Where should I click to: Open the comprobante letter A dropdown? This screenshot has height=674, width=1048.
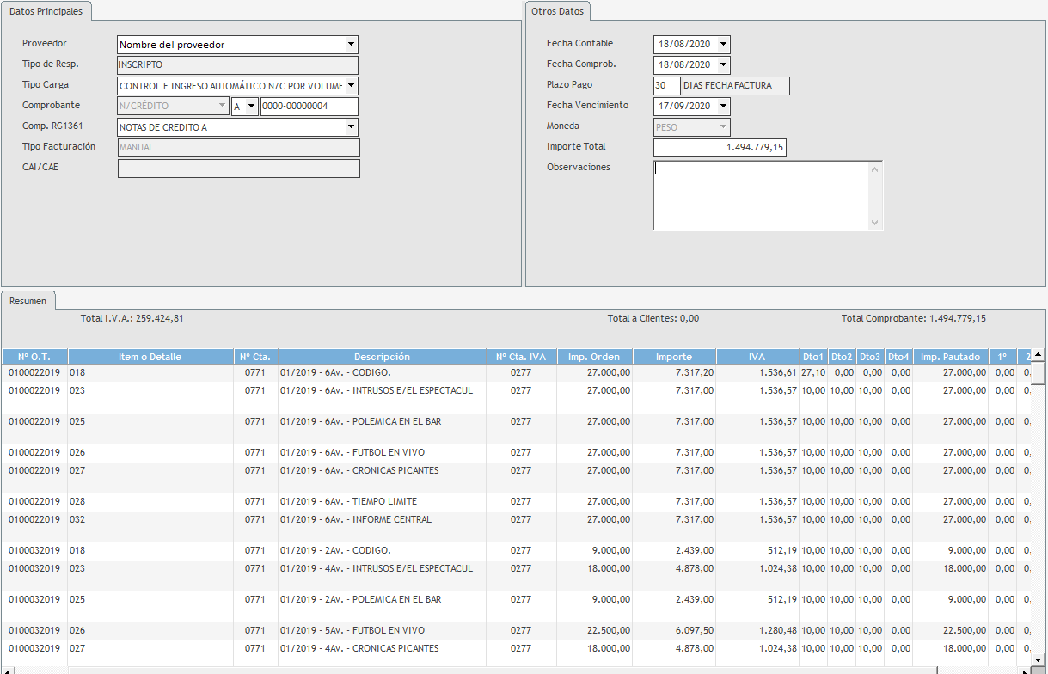tap(251, 107)
